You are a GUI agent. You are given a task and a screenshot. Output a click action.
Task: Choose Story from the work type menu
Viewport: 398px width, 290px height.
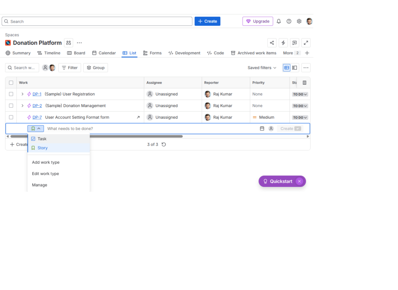(x=42, y=148)
